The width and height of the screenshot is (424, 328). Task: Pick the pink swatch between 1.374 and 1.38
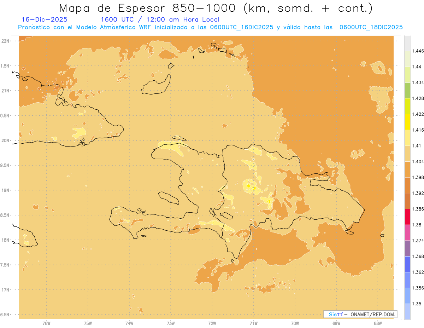click(407, 232)
